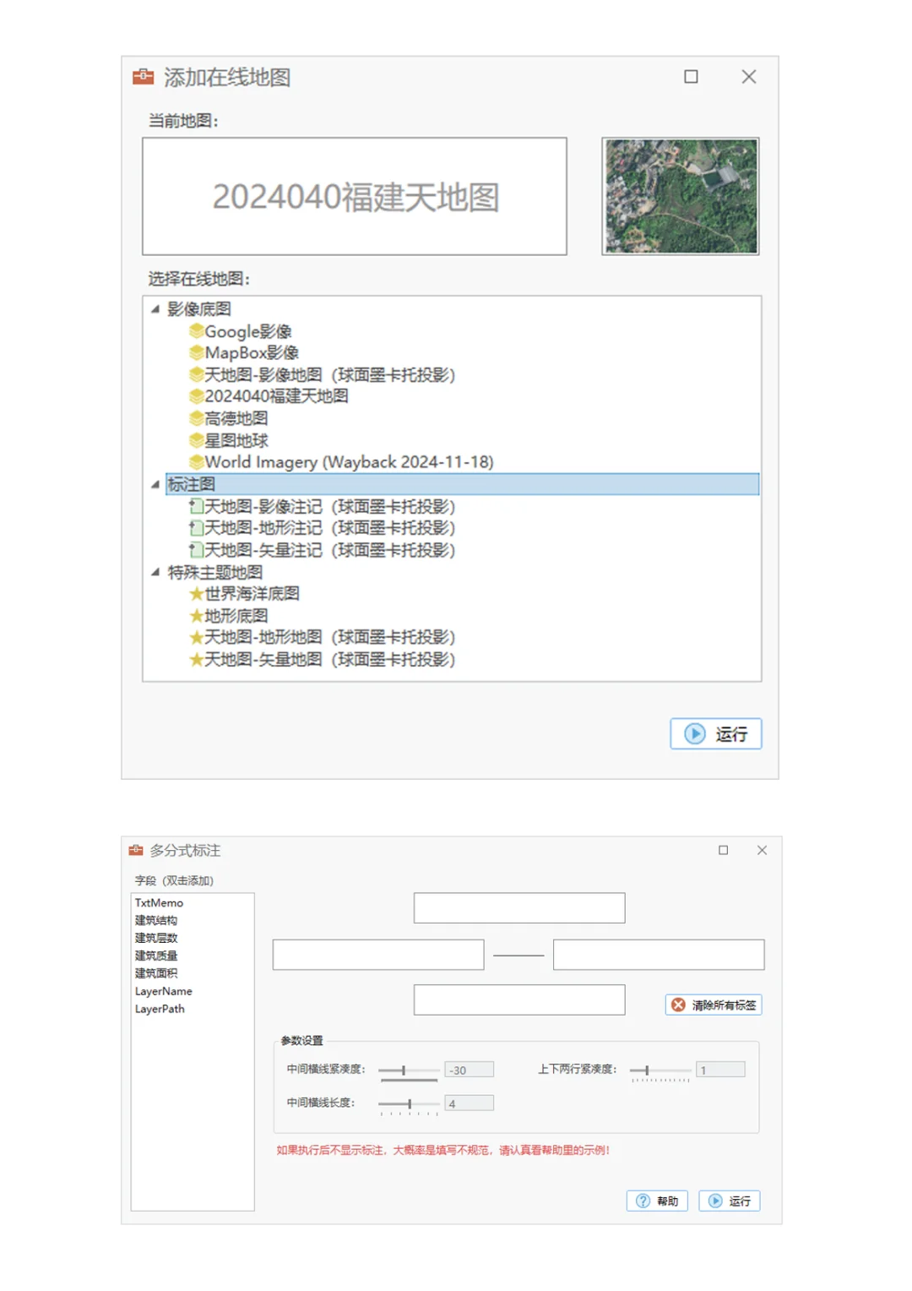Click 运行 in the 添加在线地图 dialog

pos(715,733)
